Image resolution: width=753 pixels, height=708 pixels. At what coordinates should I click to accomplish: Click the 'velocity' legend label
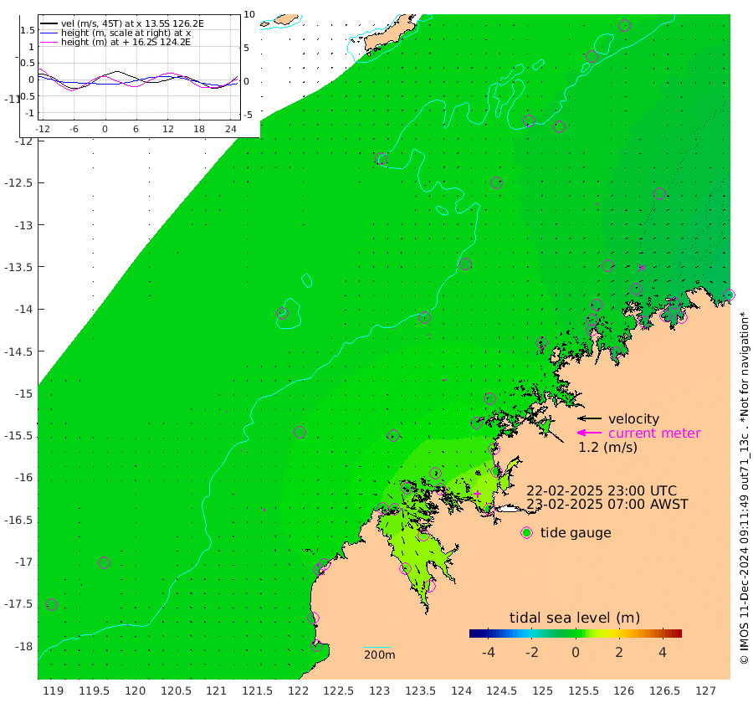[633, 418]
